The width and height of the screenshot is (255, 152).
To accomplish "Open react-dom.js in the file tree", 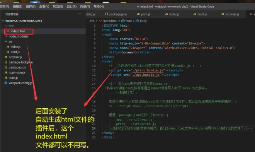I will click(x=17, y=73).
